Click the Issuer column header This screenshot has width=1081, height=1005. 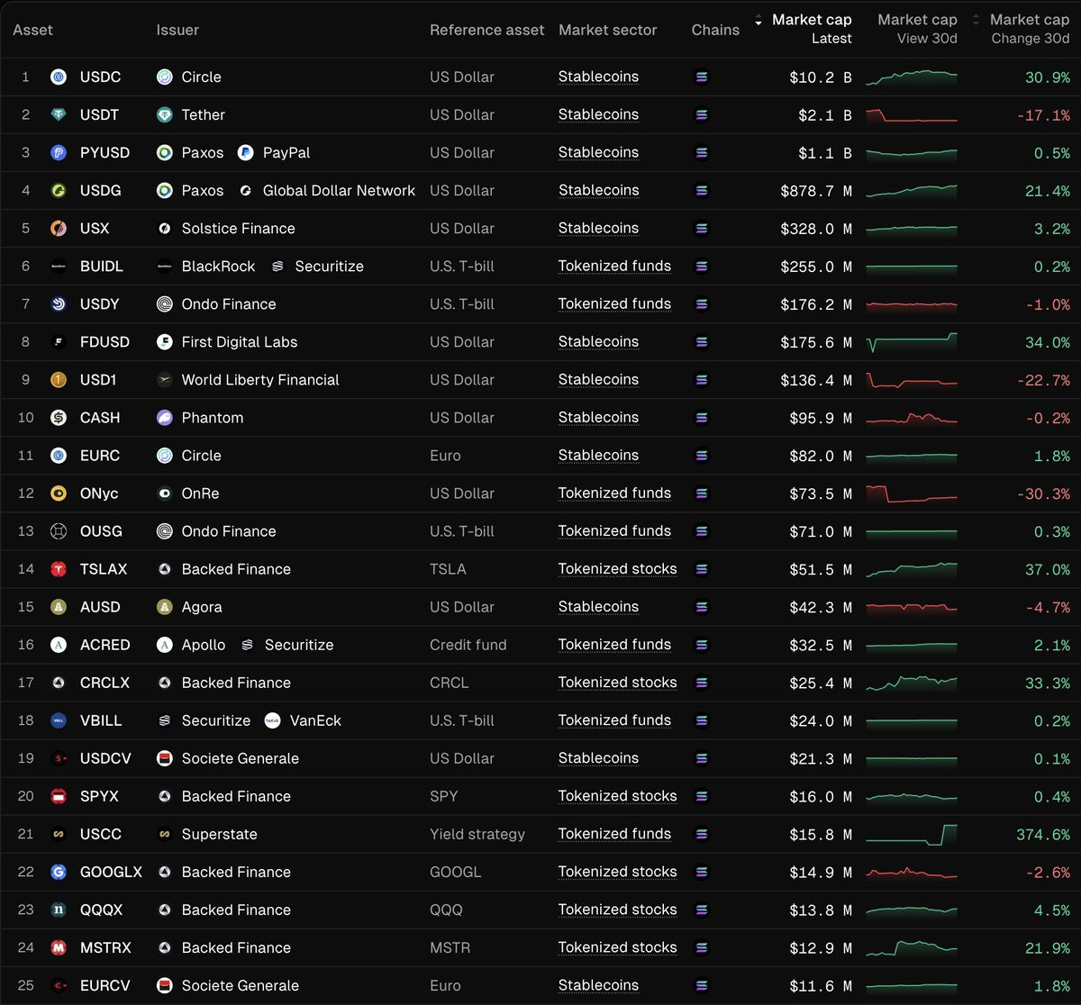pyautogui.click(x=177, y=30)
